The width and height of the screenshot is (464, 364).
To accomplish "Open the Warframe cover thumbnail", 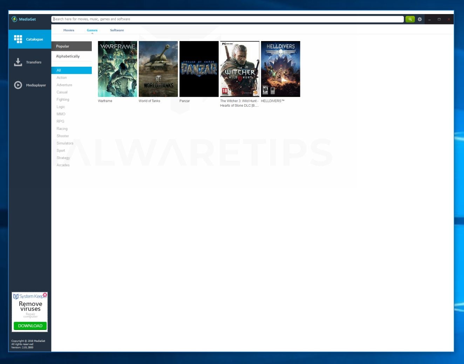I will click(117, 69).
